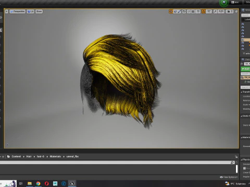Viewport: 250px width, 187px height.
Task: Click the Content folder icon in breadcrumb
Action: click(8, 156)
